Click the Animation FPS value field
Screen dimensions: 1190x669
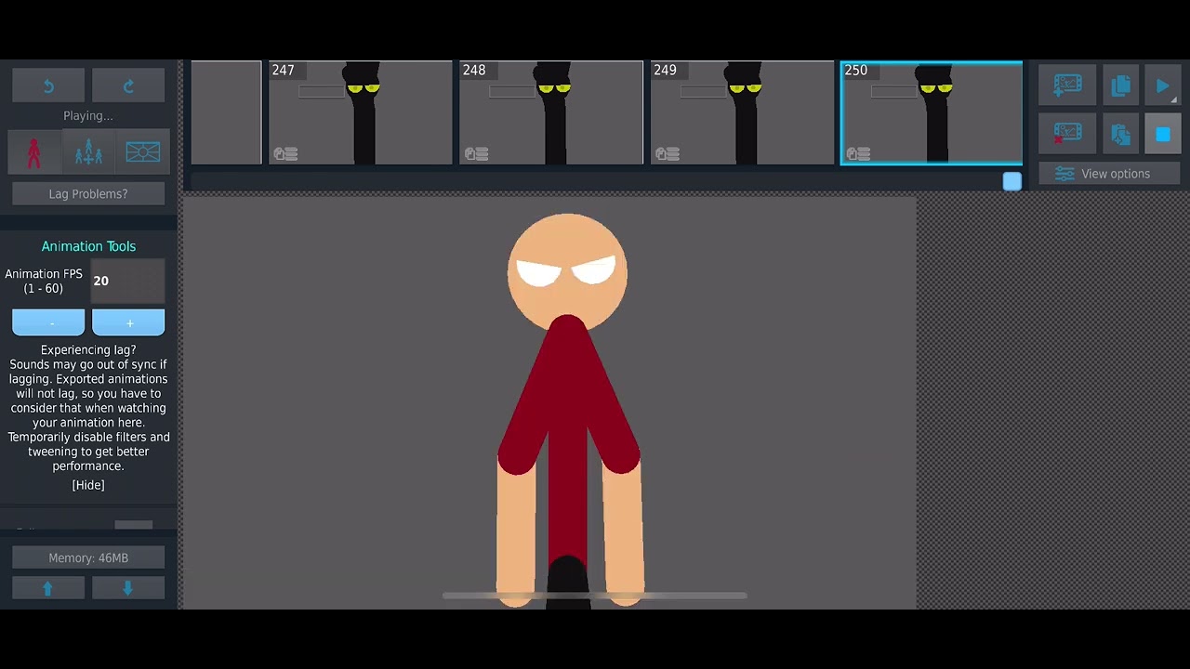128,281
